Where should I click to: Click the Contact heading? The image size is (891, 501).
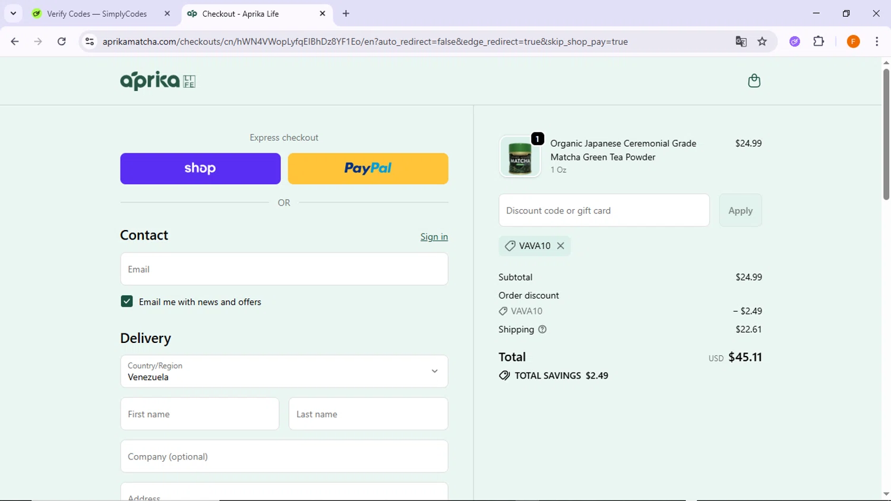[x=144, y=235]
